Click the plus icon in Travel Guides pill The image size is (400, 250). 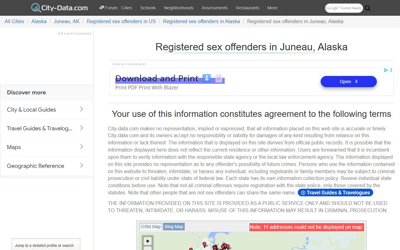pyautogui.click(x=303, y=193)
